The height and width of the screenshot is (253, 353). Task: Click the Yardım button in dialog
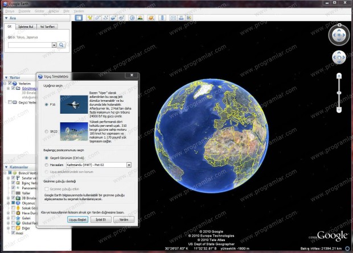tap(124, 219)
